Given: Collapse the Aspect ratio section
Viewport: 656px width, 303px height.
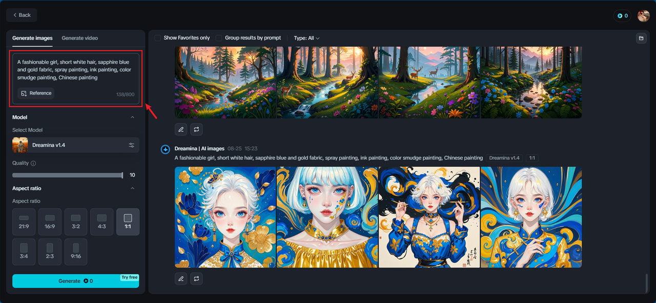Looking at the screenshot, I should [x=132, y=188].
